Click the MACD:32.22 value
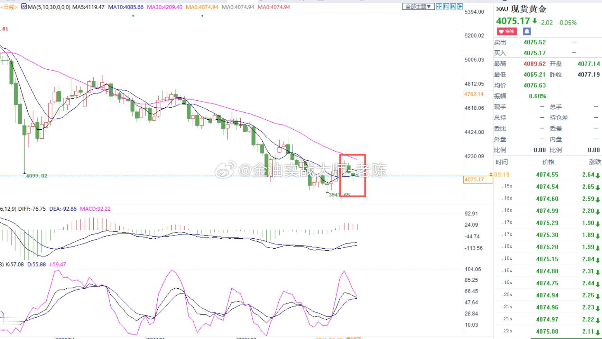The image size is (602, 339). tap(95, 209)
